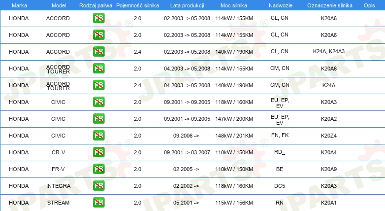Viewport: 385px width, 211px height.
Task: Click the fuel icon in the K20Z4 Civic row
Action: [x=98, y=136]
